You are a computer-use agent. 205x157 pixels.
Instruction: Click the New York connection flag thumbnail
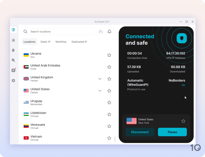[x=131, y=121]
